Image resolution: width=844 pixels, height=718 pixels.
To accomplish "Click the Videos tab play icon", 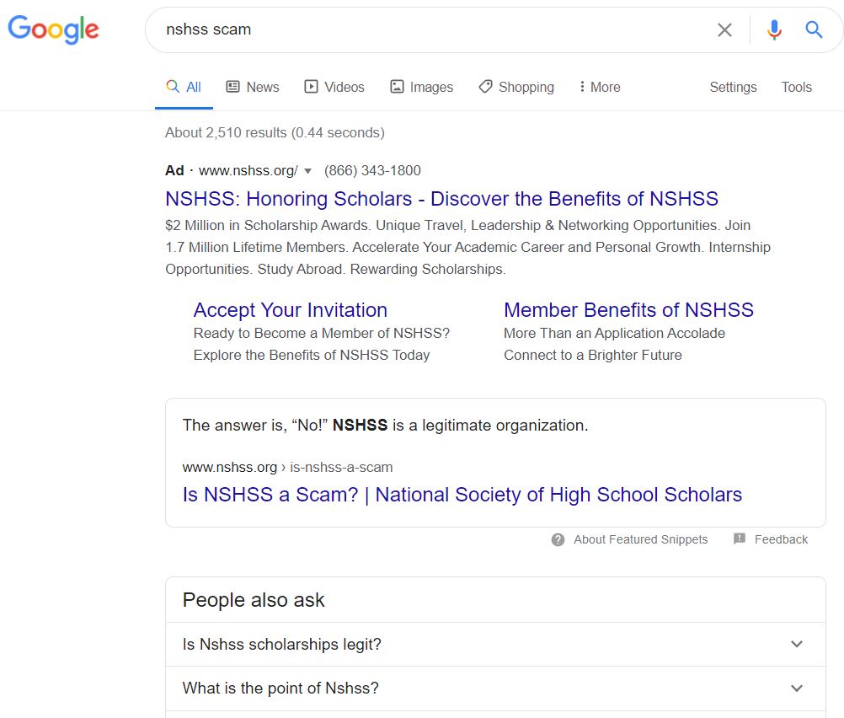I will [x=311, y=86].
